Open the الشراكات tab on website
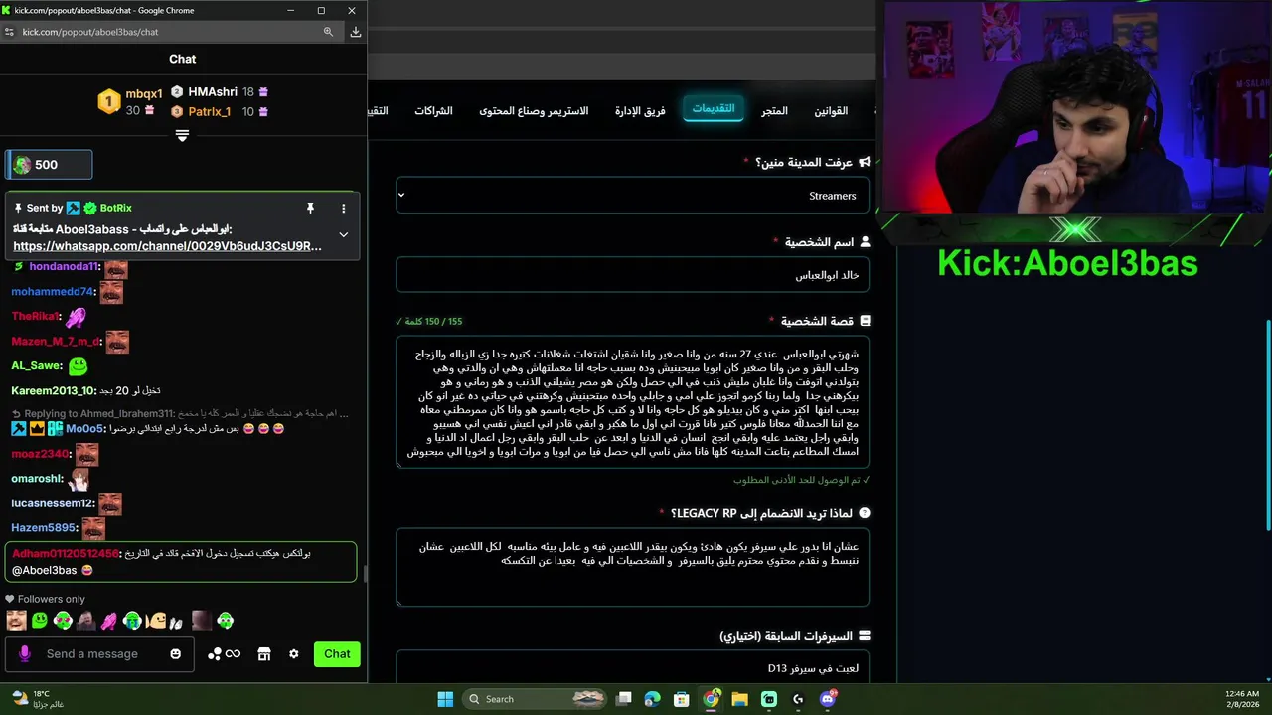Image resolution: width=1272 pixels, height=715 pixels. [432, 110]
